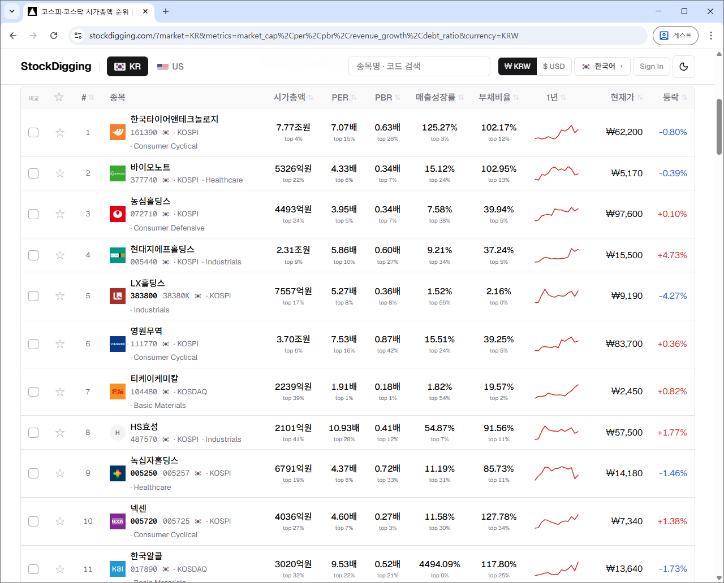Screen dimensions: 724x583
Task: Star 농심홀딩스 as a favorite
Action: point(60,214)
